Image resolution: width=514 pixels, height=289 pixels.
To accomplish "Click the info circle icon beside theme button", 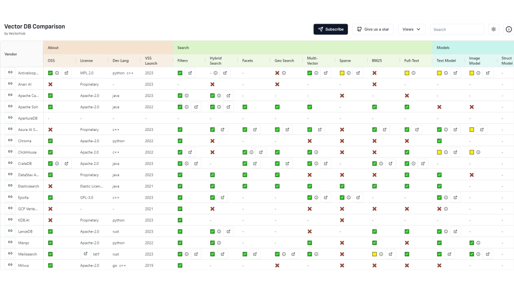I will coord(509,29).
